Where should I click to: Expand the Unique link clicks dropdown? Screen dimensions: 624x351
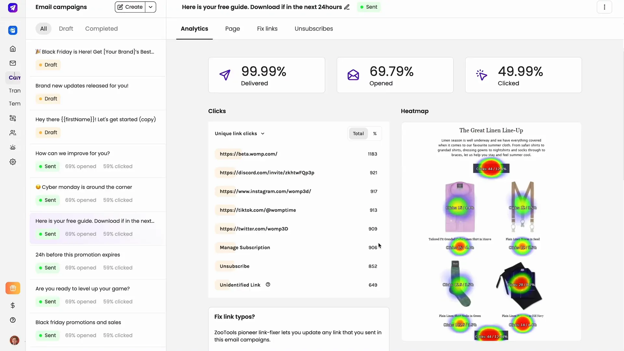pos(239,133)
